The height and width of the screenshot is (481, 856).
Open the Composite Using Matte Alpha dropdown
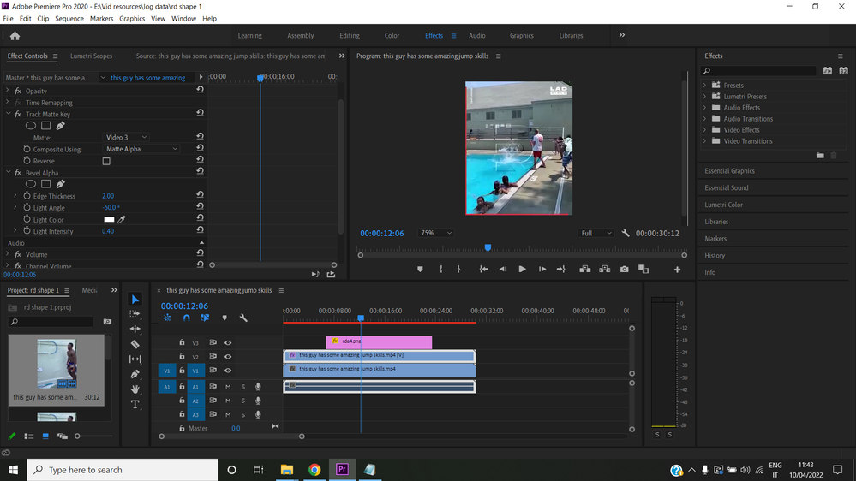click(141, 149)
